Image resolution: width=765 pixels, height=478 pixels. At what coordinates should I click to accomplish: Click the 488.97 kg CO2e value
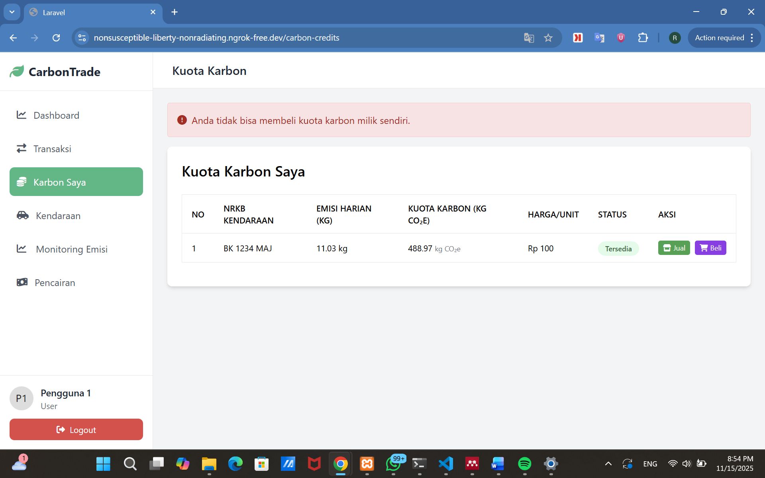(434, 249)
